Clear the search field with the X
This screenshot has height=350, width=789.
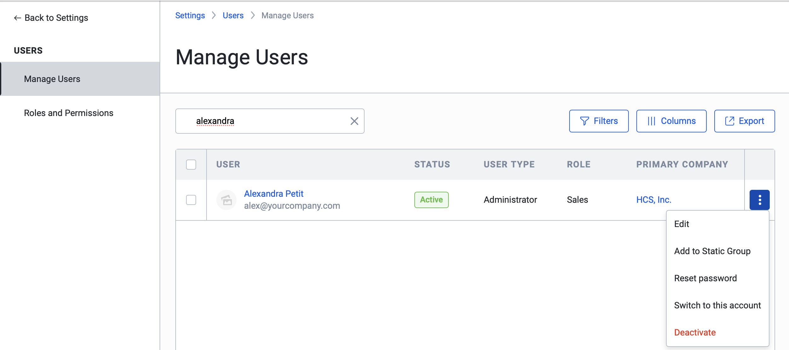coord(354,121)
